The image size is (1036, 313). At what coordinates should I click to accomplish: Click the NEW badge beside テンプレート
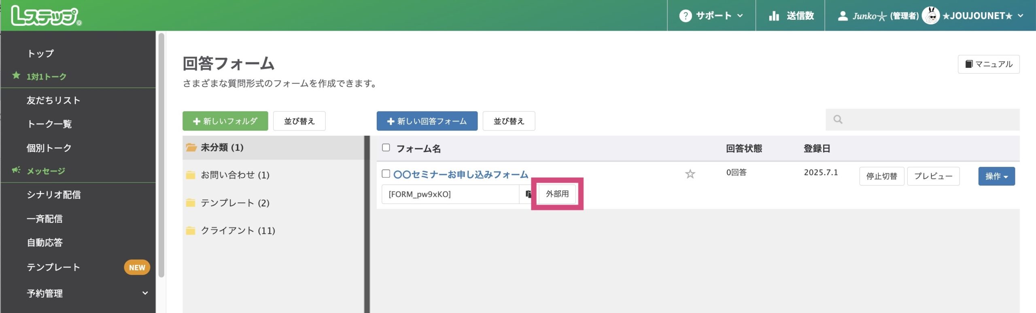click(137, 267)
